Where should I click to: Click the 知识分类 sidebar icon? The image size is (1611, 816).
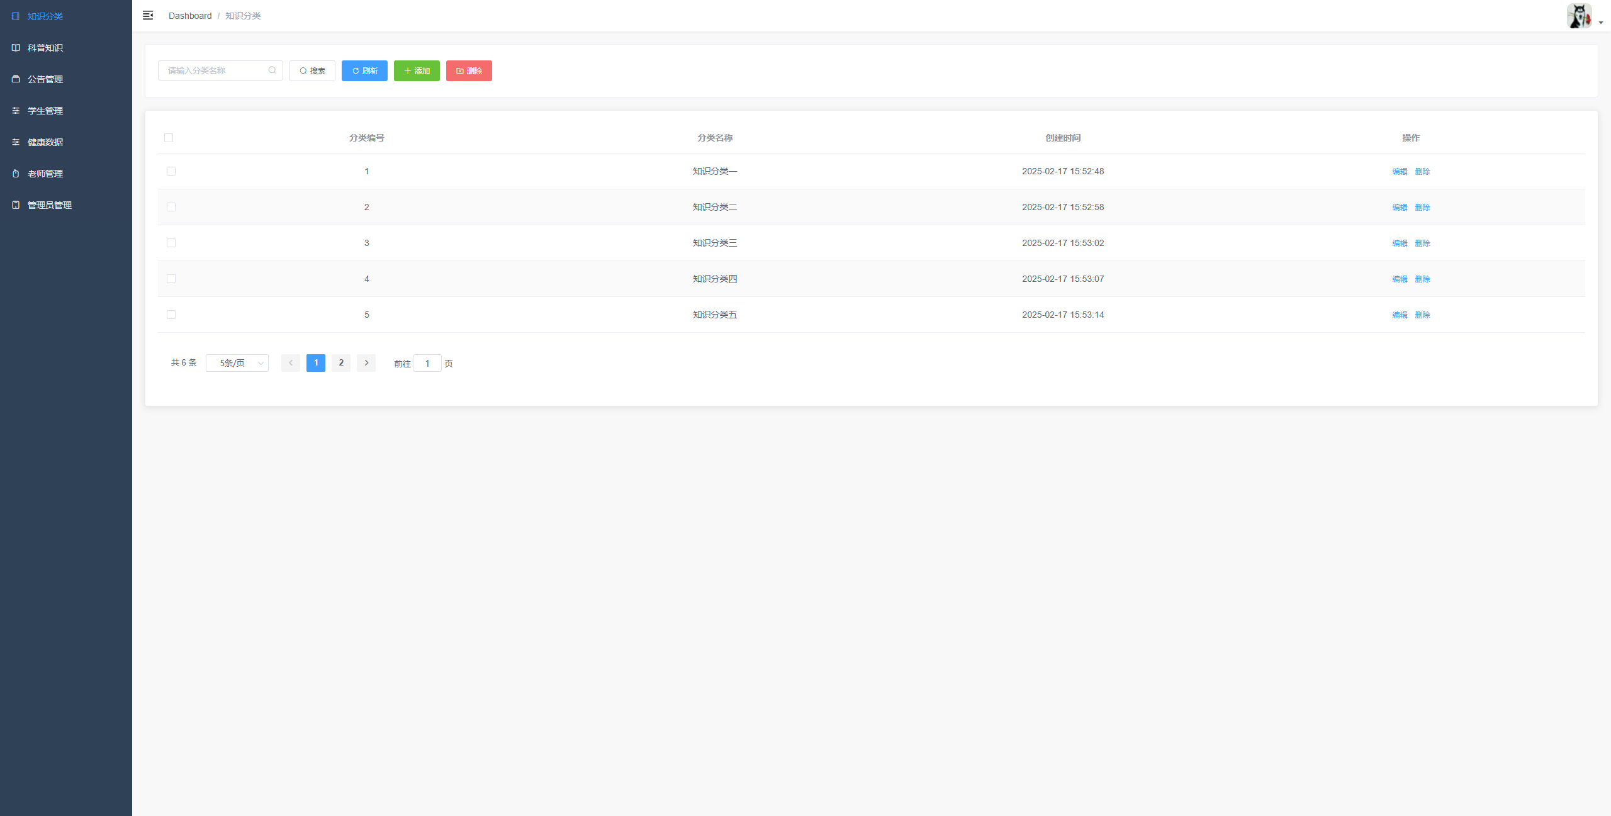(16, 16)
